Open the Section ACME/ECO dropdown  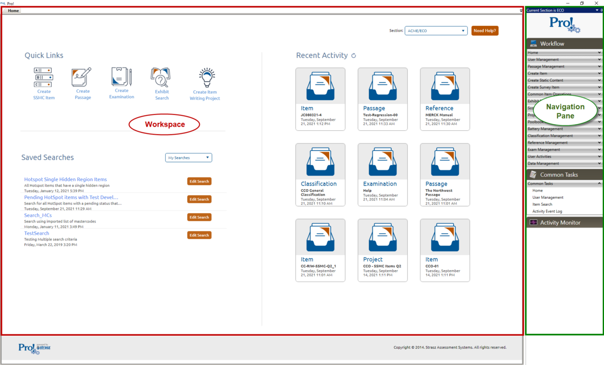(436, 31)
